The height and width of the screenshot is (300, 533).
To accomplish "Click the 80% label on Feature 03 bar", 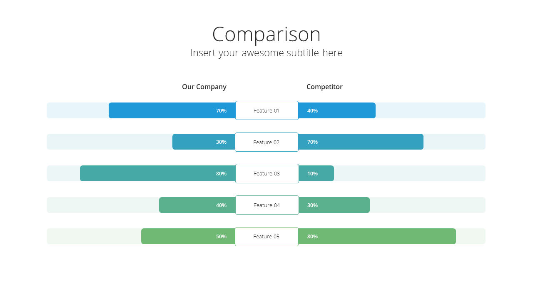I will click(221, 173).
